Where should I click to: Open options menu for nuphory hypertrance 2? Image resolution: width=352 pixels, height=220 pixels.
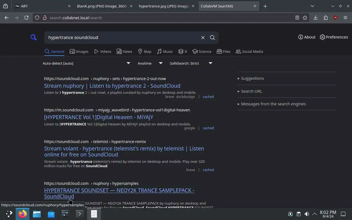[199, 97]
